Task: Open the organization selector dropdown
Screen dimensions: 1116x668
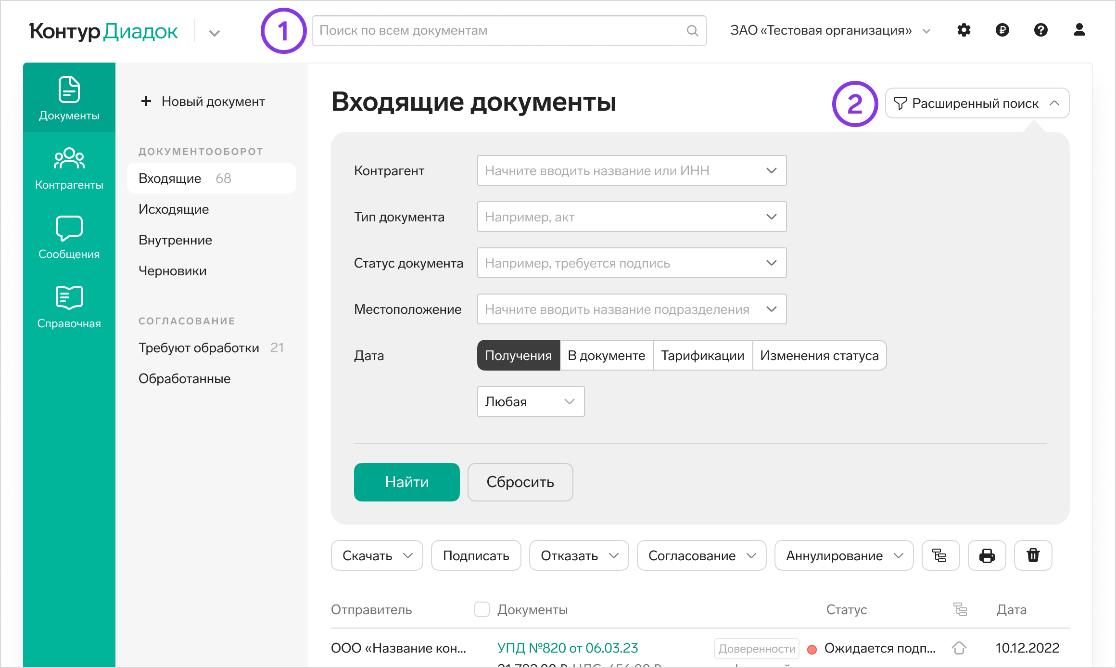Action: 830,30
